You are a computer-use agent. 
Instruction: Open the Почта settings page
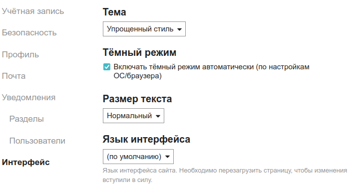coord(13,76)
